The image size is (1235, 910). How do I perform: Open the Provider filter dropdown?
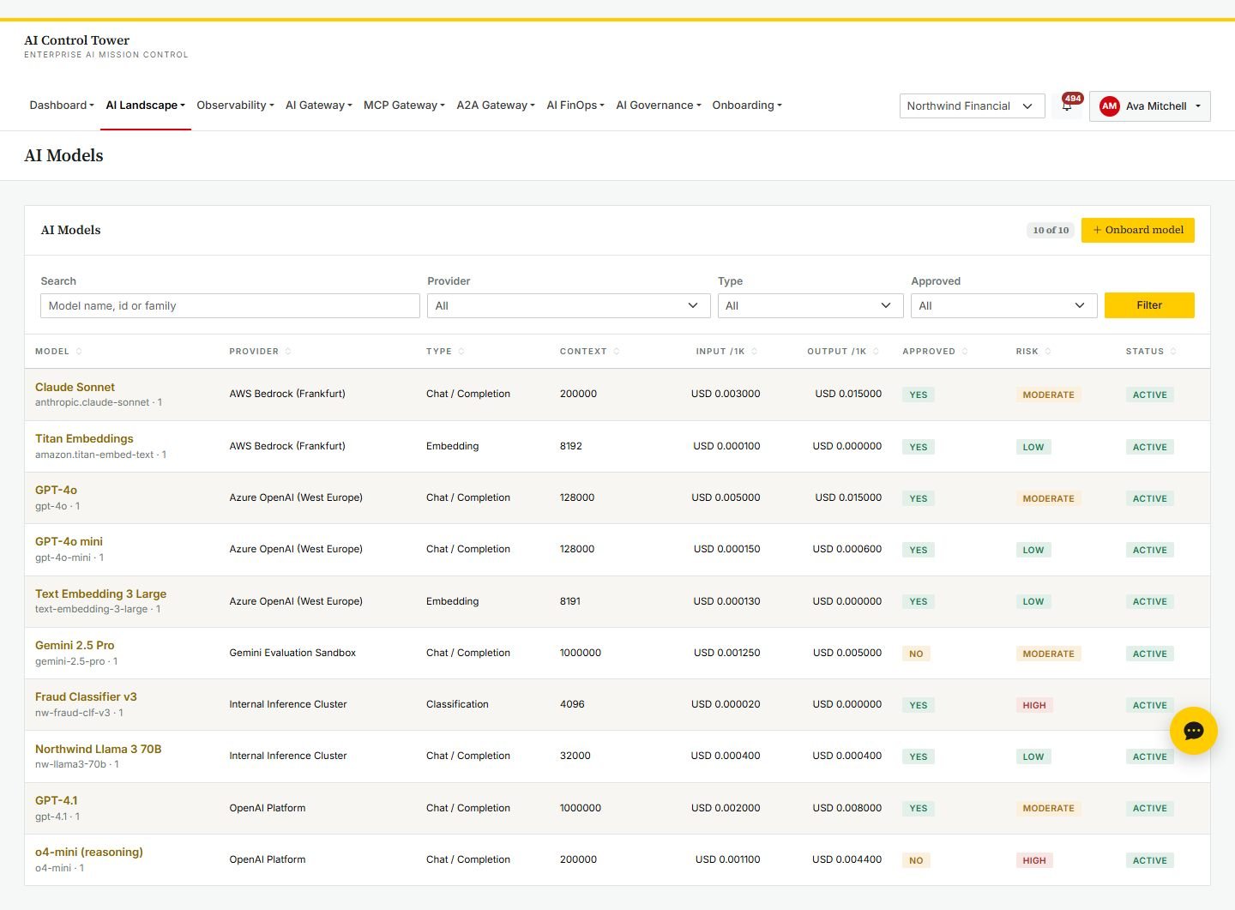click(569, 306)
